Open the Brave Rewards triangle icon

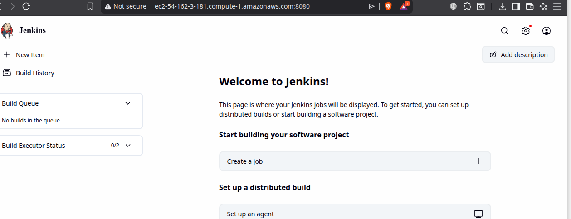[x=404, y=6]
